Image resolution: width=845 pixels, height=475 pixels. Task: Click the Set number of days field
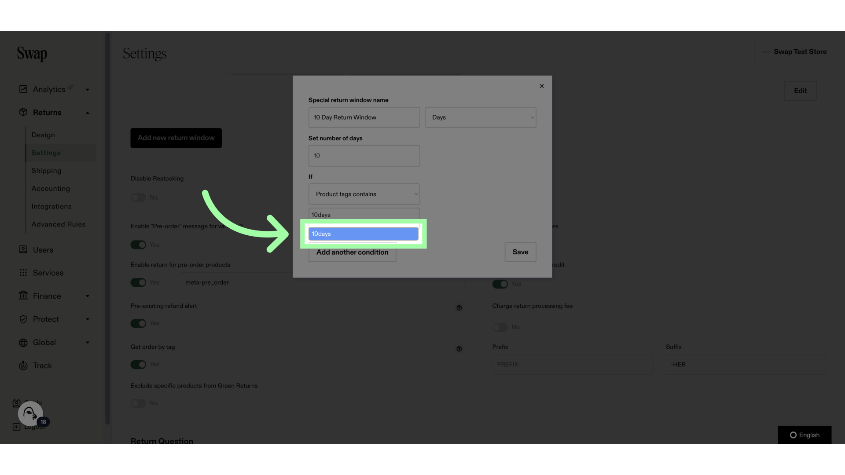click(x=364, y=156)
